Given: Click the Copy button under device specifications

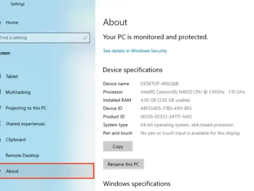Looking at the screenshot, I should [118, 146].
